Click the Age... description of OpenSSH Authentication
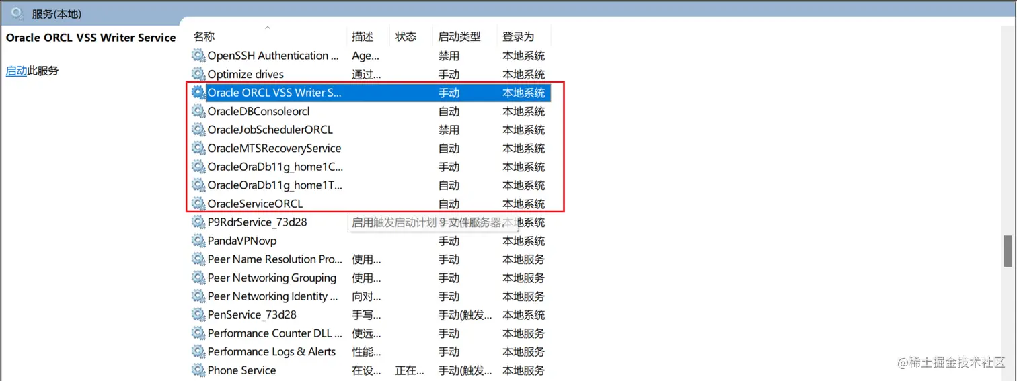1017x381 pixels. (365, 56)
